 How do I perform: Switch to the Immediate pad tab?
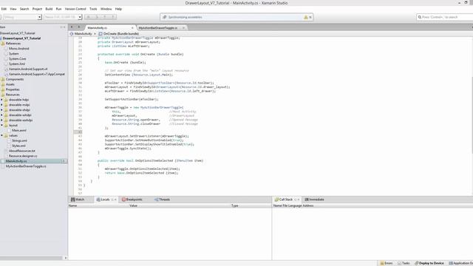pyautogui.click(x=315, y=199)
